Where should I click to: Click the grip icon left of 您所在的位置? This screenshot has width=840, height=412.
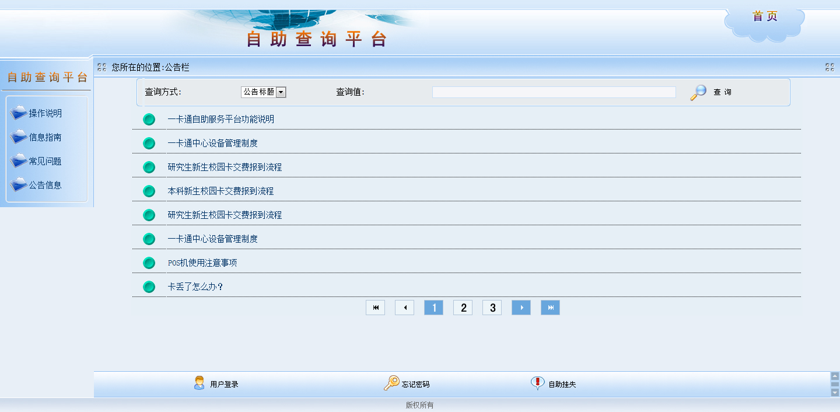click(102, 67)
